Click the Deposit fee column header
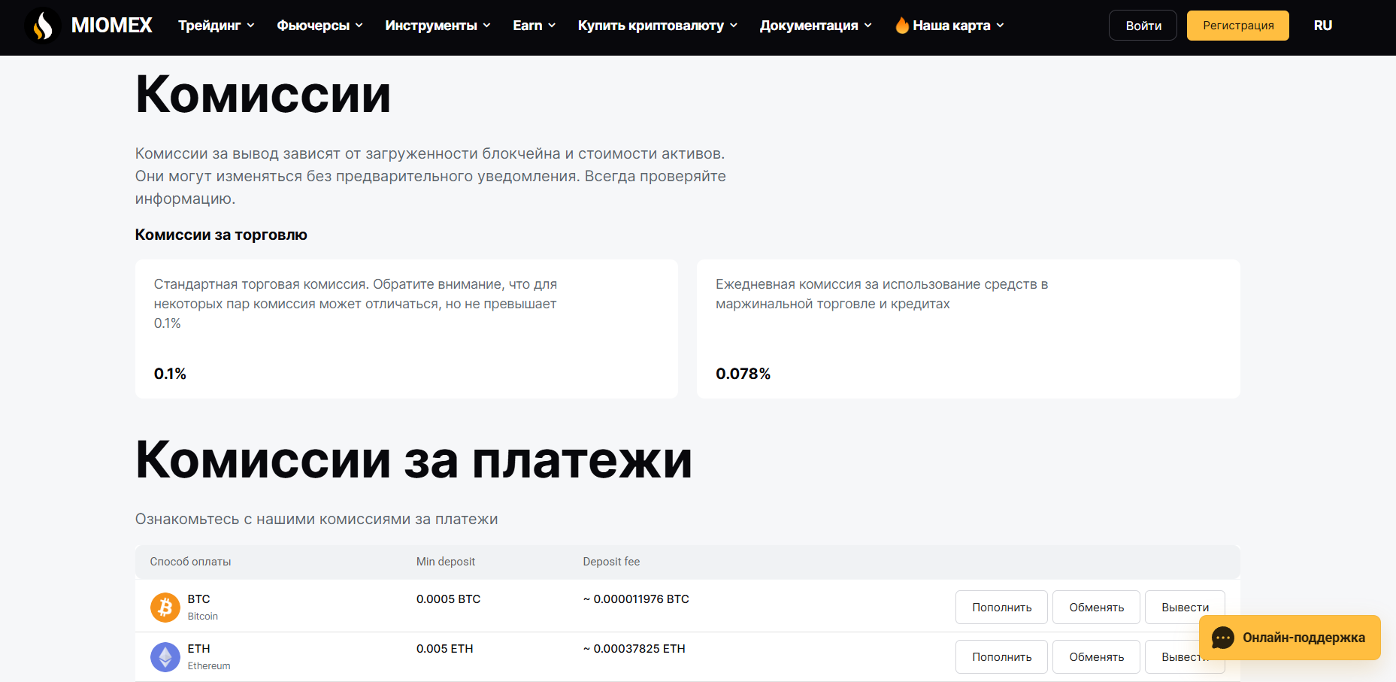 click(611, 562)
